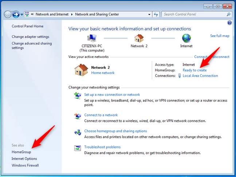Click the refresh button beside address bar
The height and width of the screenshot is (177, 236).
click(156, 15)
